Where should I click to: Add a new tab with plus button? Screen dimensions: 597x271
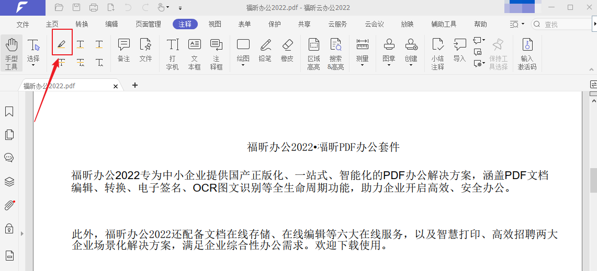click(135, 85)
